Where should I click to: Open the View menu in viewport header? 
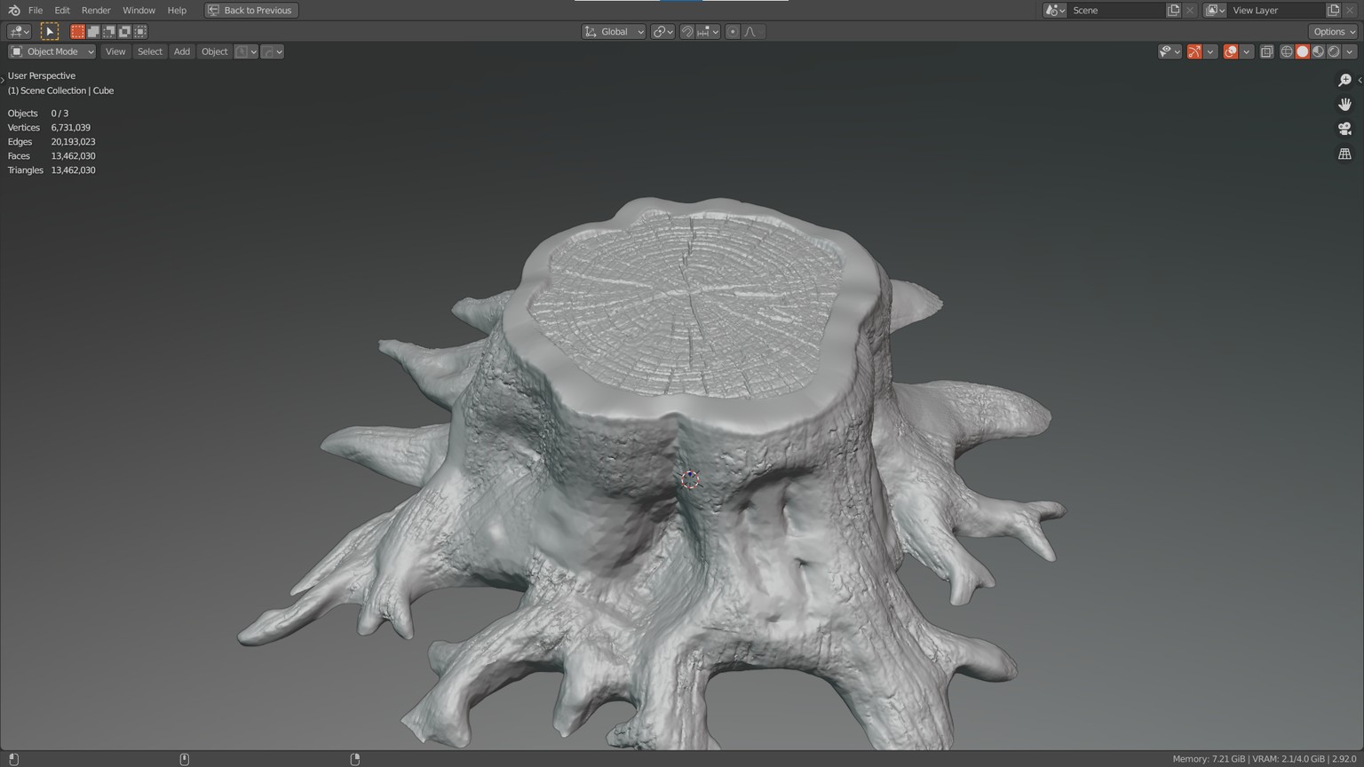click(x=115, y=51)
